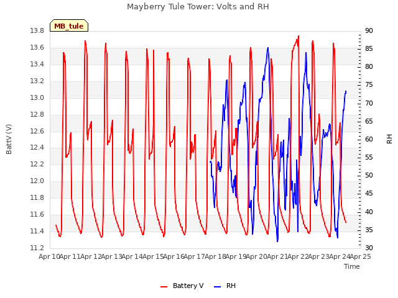
Task: Click the Apr 25 date tick label
Action: 360,256
